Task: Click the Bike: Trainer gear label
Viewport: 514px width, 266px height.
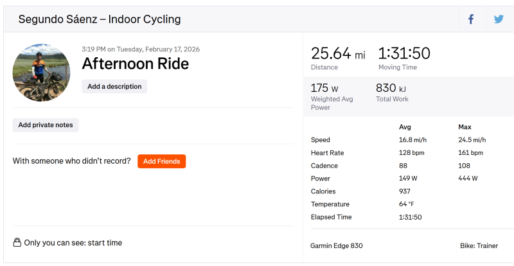Action: click(479, 245)
